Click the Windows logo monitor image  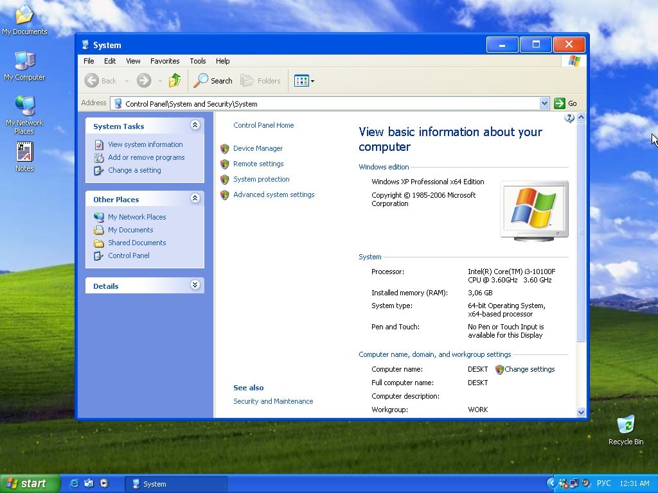coord(534,211)
